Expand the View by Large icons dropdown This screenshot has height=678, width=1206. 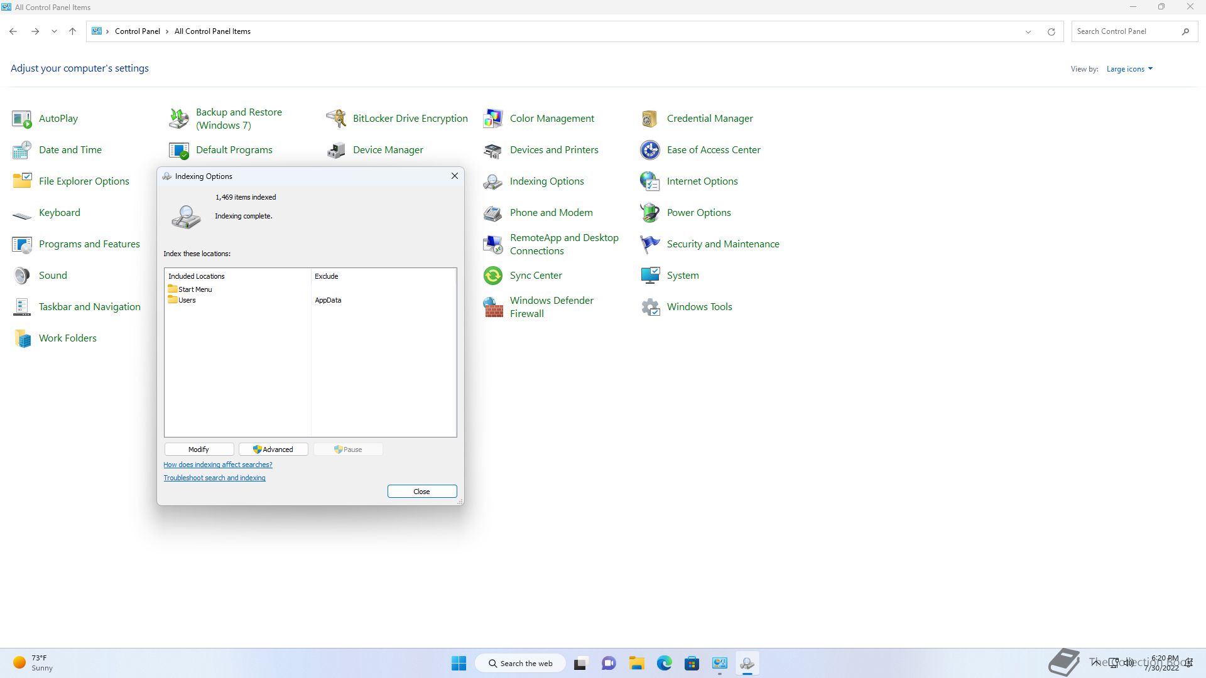(1129, 69)
